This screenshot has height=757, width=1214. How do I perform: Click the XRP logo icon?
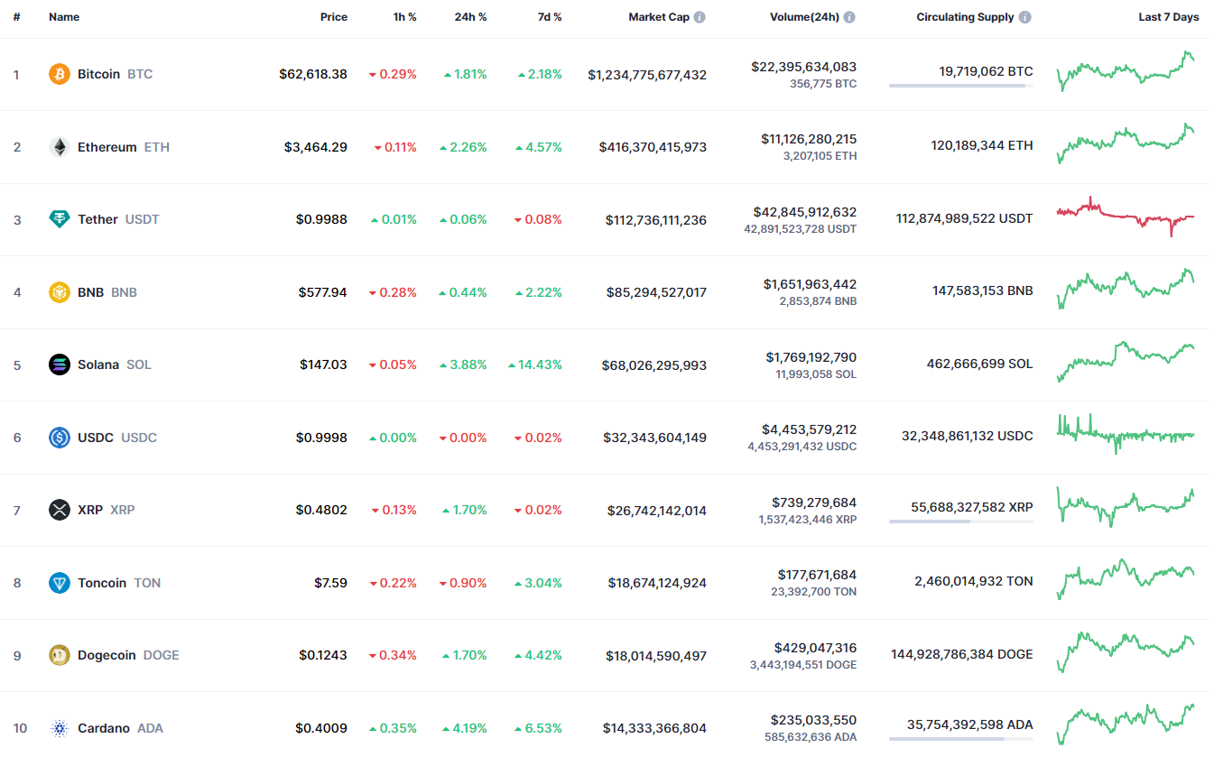point(59,510)
